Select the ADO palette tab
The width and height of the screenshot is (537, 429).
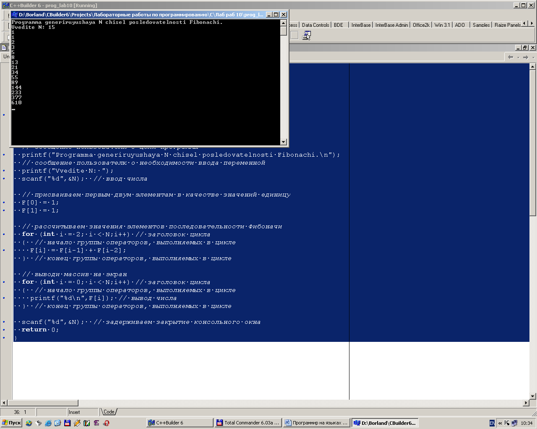(x=460, y=25)
